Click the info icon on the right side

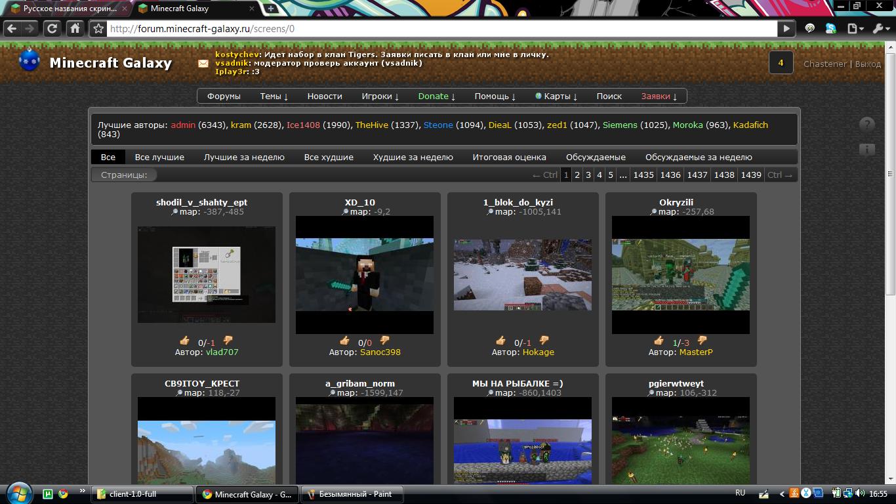tap(866, 150)
